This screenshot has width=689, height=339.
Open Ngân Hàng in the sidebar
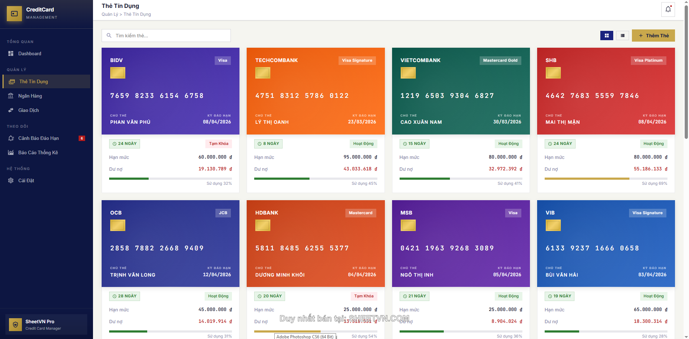tap(30, 96)
